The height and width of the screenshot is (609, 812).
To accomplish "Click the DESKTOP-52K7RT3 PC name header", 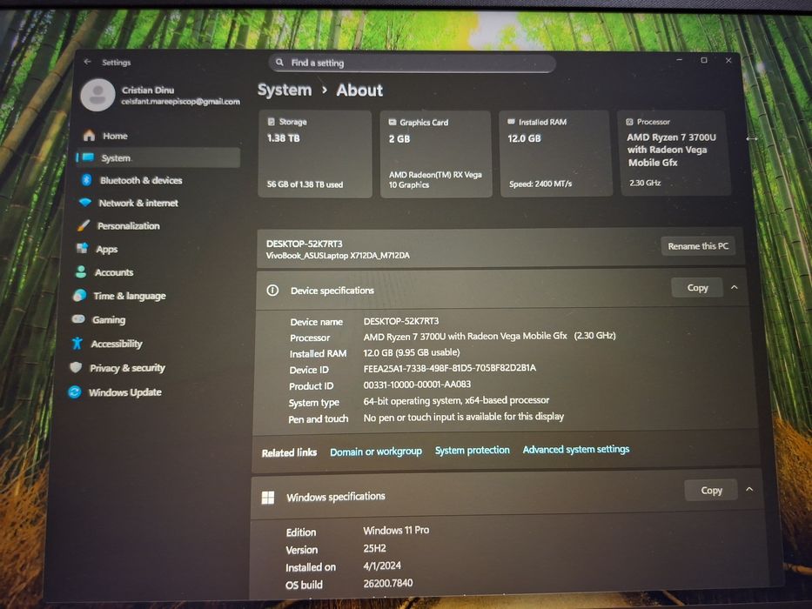I will 304,244.
